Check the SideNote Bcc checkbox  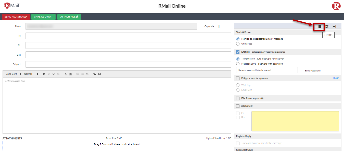[x=238, y=117]
